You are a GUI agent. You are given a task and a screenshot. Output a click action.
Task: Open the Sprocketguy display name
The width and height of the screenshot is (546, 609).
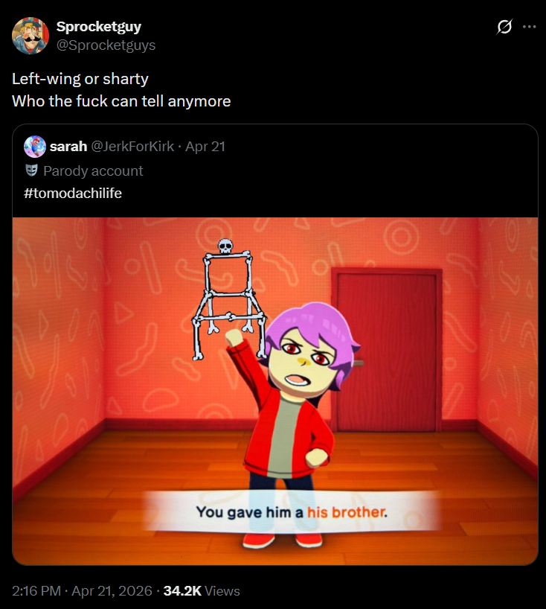tap(99, 26)
